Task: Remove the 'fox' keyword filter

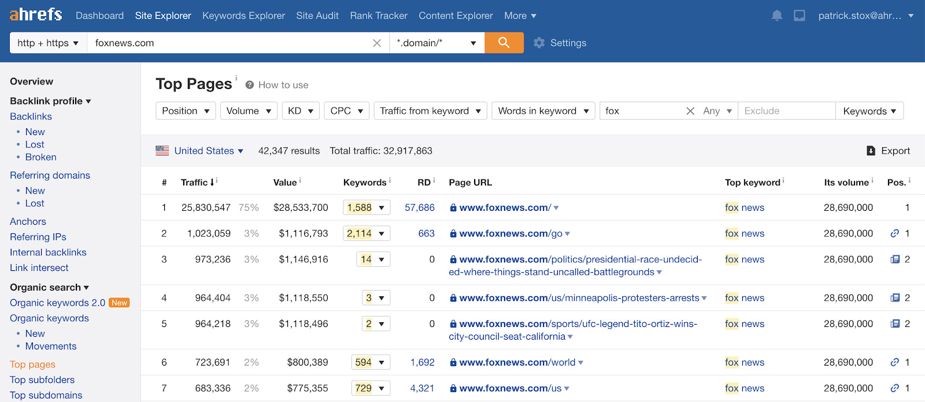Action: (x=690, y=111)
